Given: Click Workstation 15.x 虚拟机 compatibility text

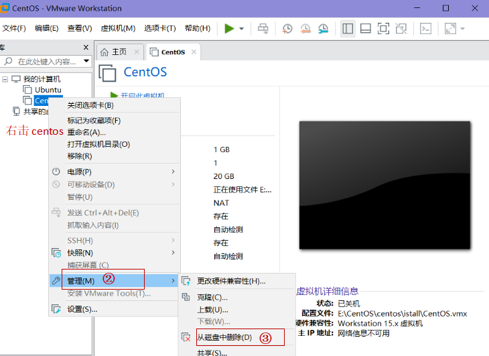Looking at the screenshot, I should click(x=380, y=323).
